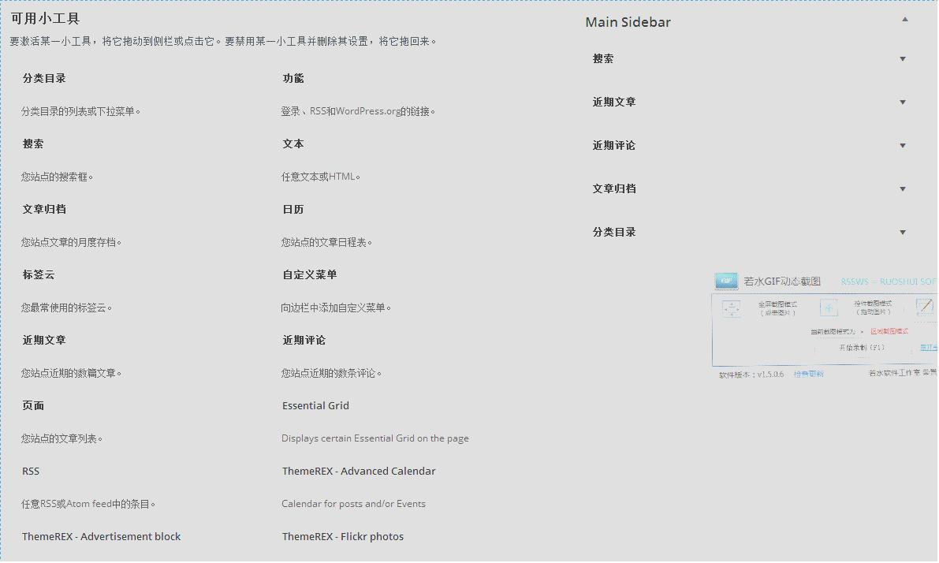Select the ThemeREX - Advertisement block widget
Image resolution: width=939 pixels, height=563 pixels.
pos(102,536)
